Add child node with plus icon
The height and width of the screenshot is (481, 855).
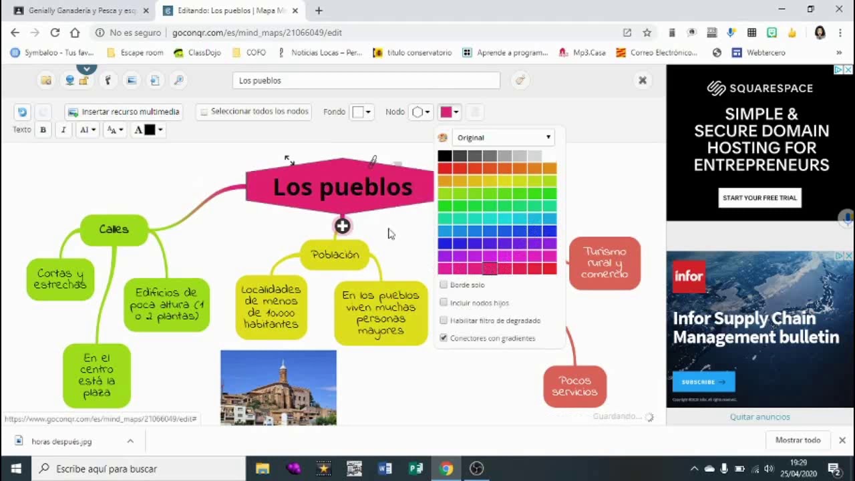click(x=343, y=226)
